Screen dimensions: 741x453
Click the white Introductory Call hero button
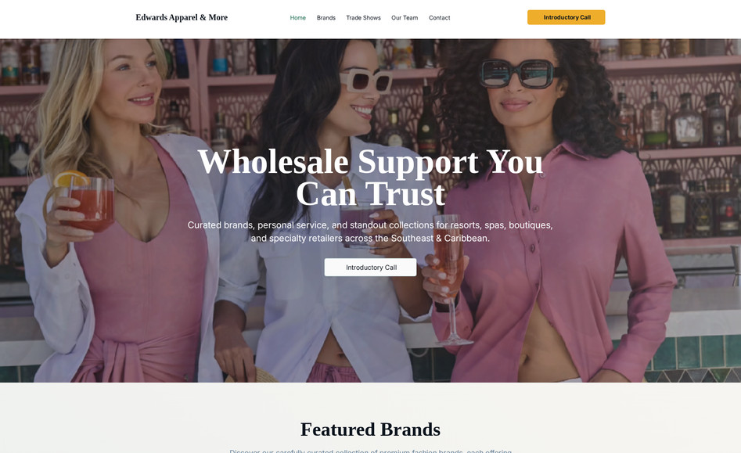click(371, 268)
